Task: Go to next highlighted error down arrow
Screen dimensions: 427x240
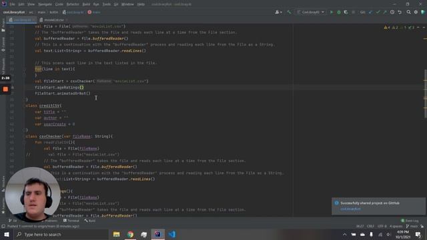Action: [x=424, y=27]
